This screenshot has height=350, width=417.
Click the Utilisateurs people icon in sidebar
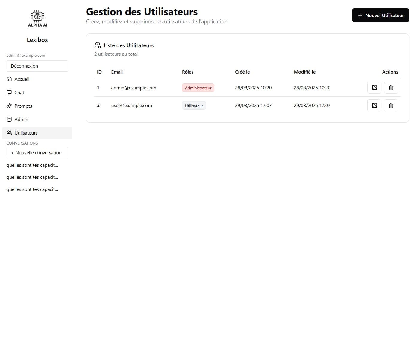click(x=9, y=133)
